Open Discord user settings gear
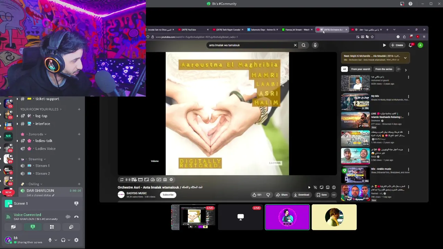Image resolution: width=443 pixels, height=249 pixels. pyautogui.click(x=76, y=240)
